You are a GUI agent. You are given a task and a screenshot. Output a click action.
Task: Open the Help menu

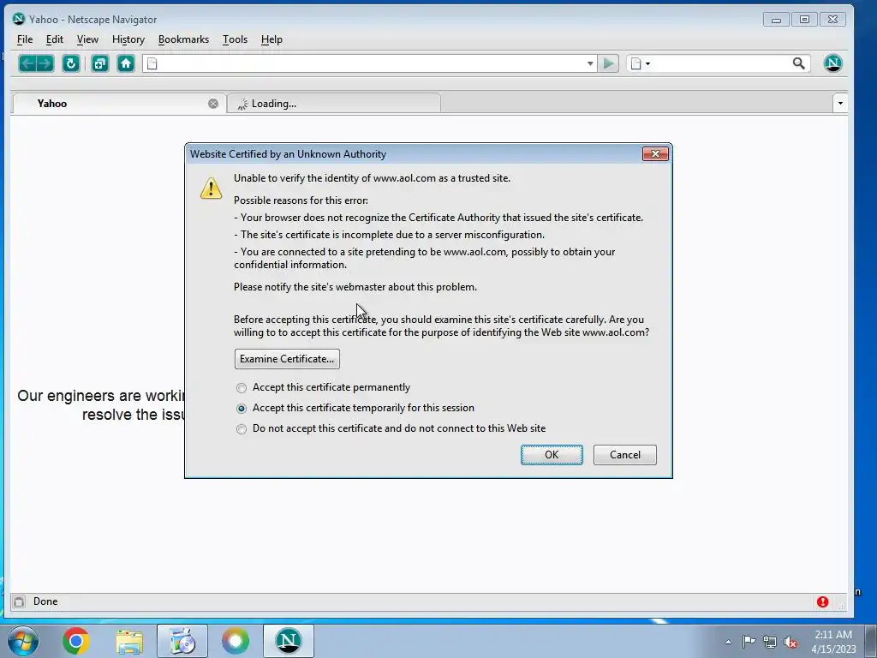point(271,39)
